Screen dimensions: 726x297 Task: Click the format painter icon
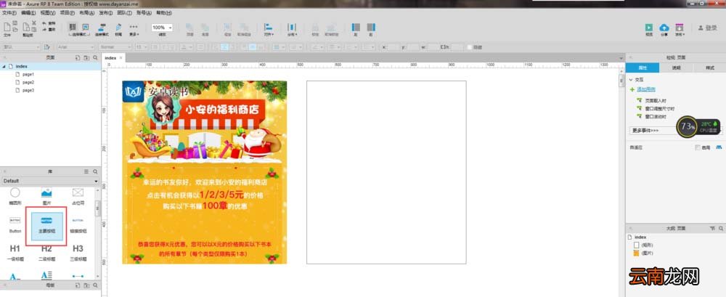[46, 47]
